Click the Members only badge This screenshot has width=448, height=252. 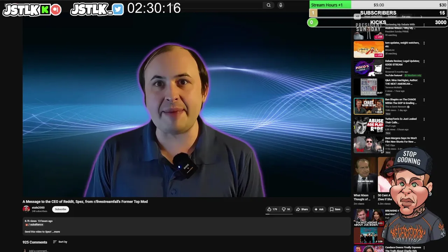413,75
